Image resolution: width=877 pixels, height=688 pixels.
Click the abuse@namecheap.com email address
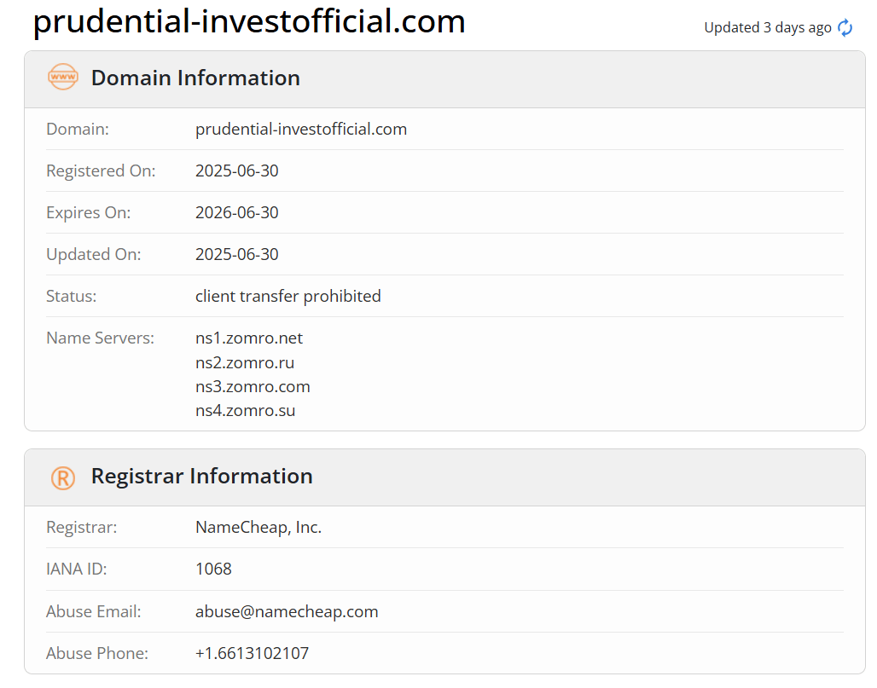(x=287, y=611)
